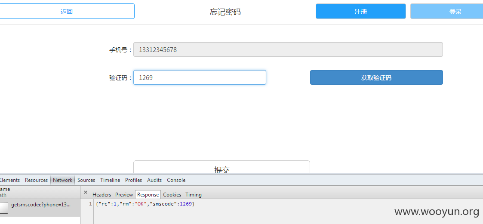
Task: Open the Timeline devtools tab
Action: coord(110,180)
